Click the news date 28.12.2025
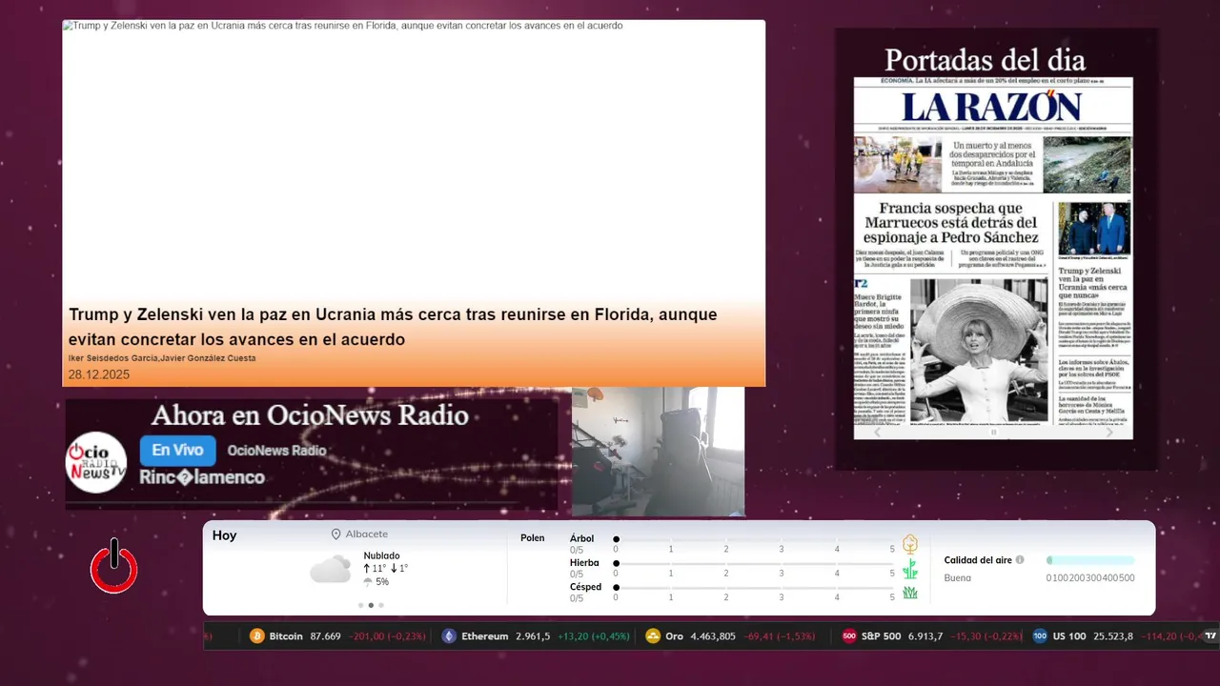Image resolution: width=1220 pixels, height=686 pixels. point(99,374)
